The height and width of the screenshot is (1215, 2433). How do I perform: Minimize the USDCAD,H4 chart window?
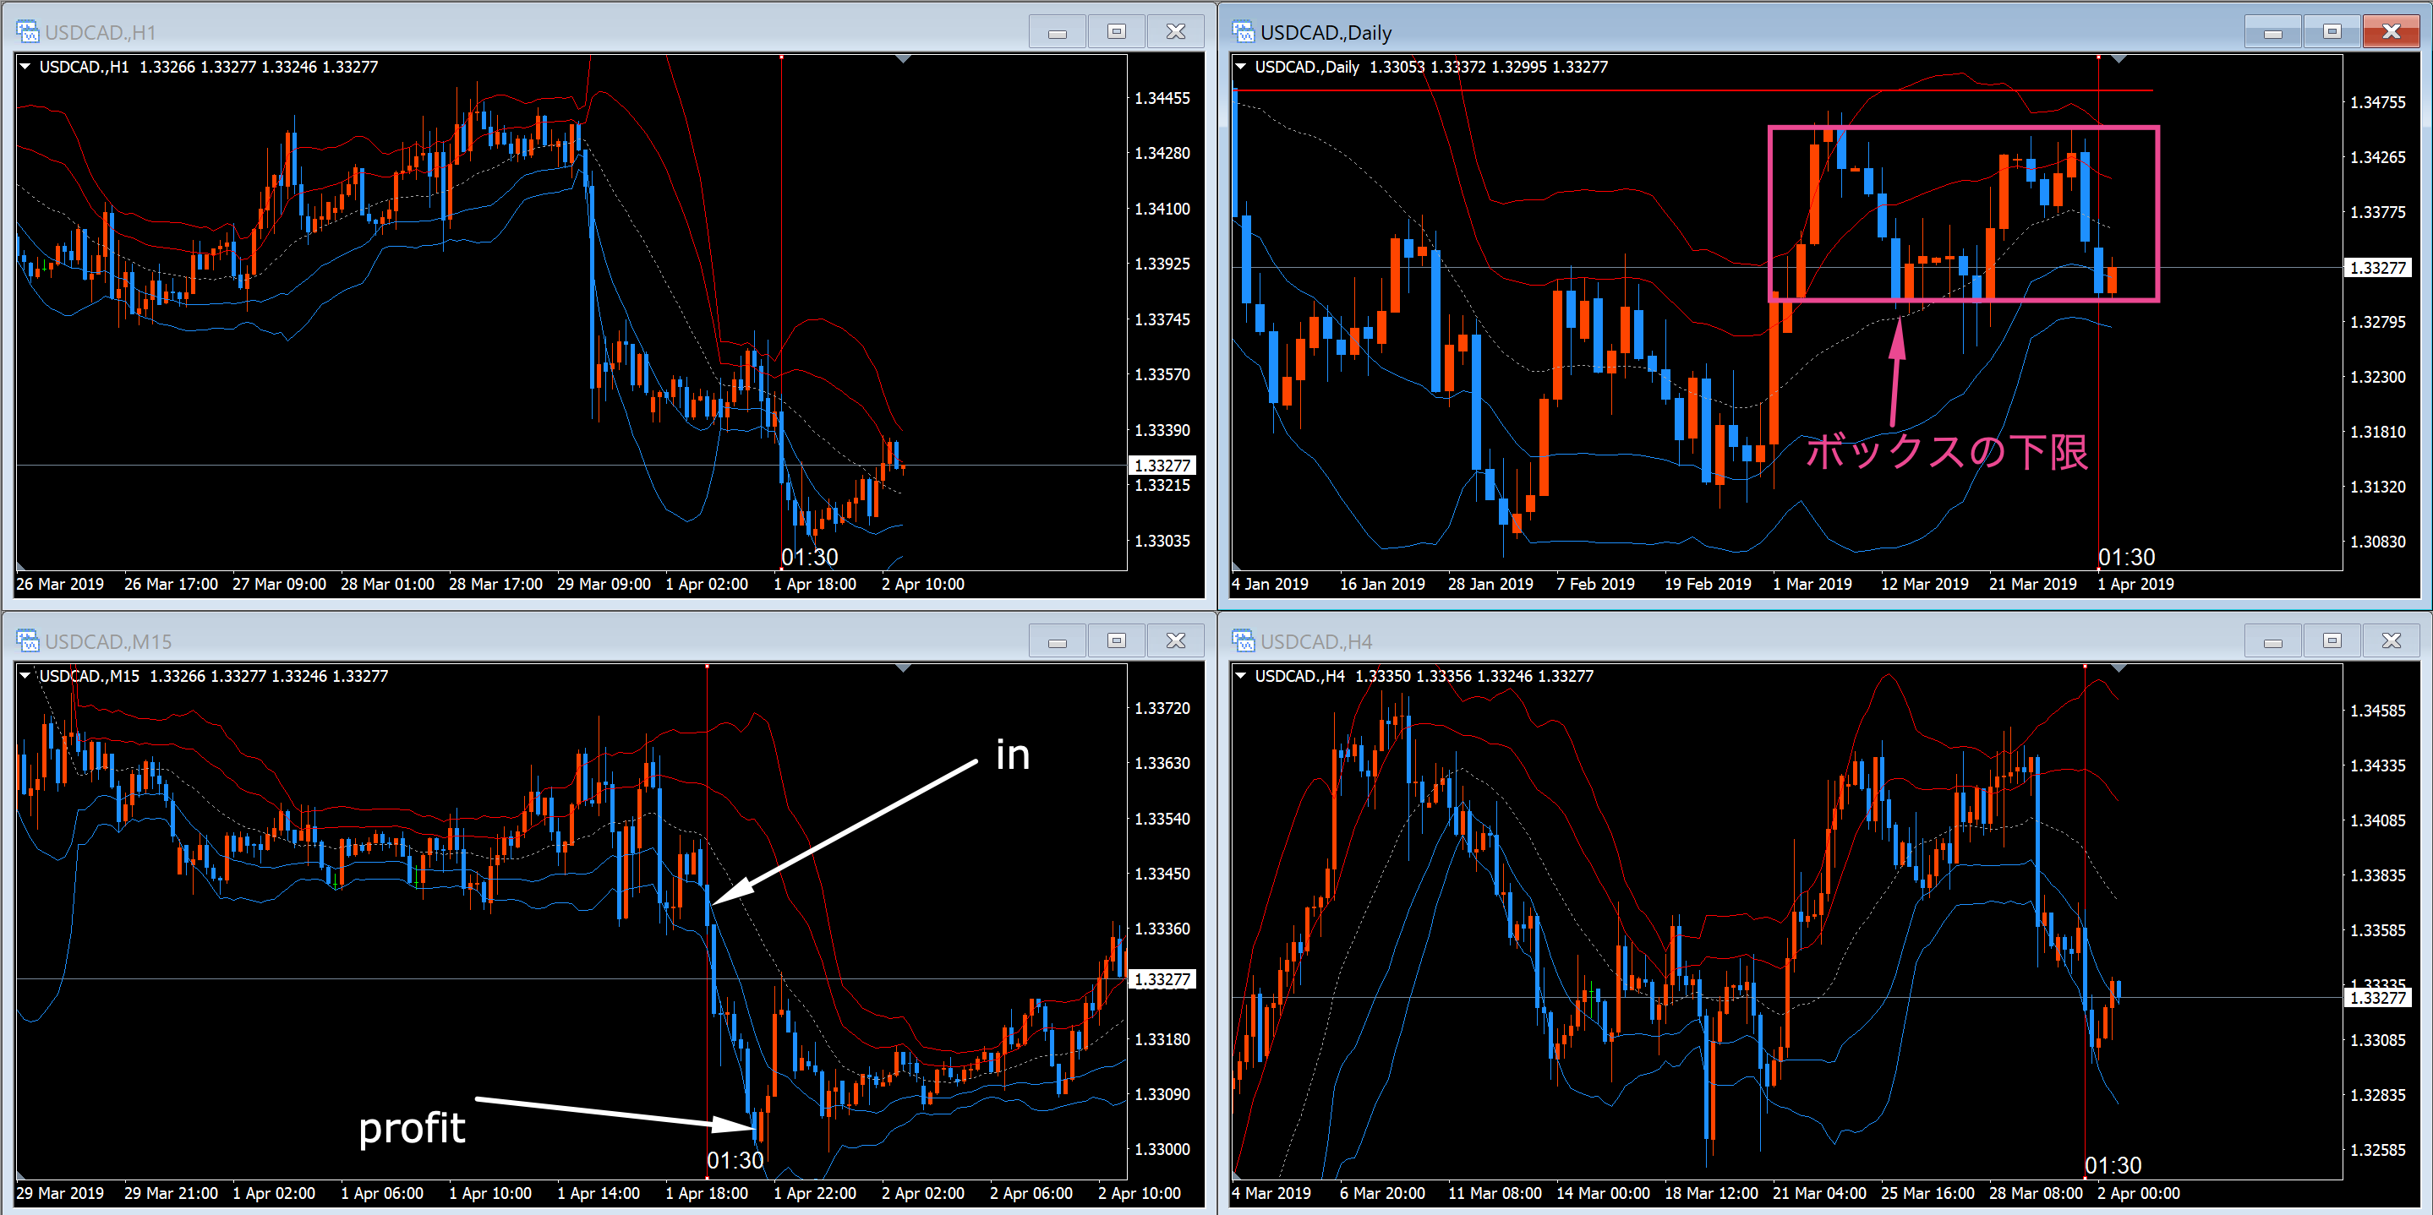tap(2272, 641)
